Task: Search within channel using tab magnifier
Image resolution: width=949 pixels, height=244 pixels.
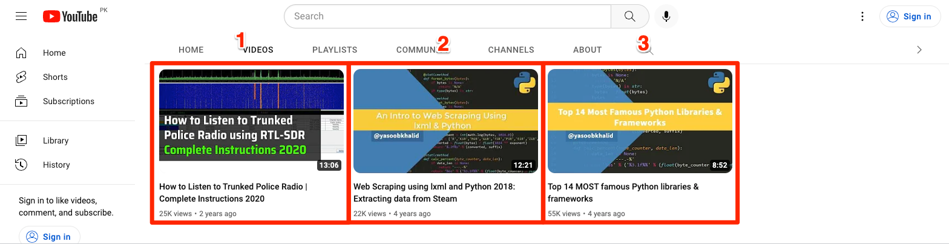Action: pos(648,50)
